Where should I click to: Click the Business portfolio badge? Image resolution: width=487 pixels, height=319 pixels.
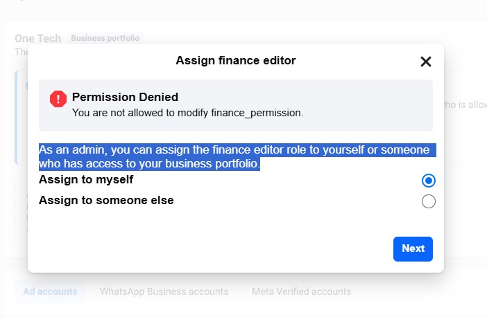tap(105, 39)
